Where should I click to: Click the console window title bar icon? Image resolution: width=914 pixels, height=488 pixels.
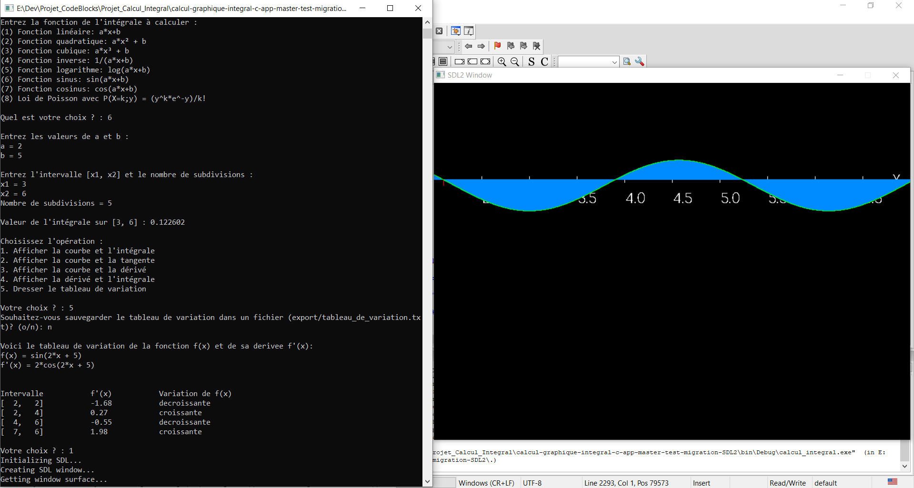9,8
